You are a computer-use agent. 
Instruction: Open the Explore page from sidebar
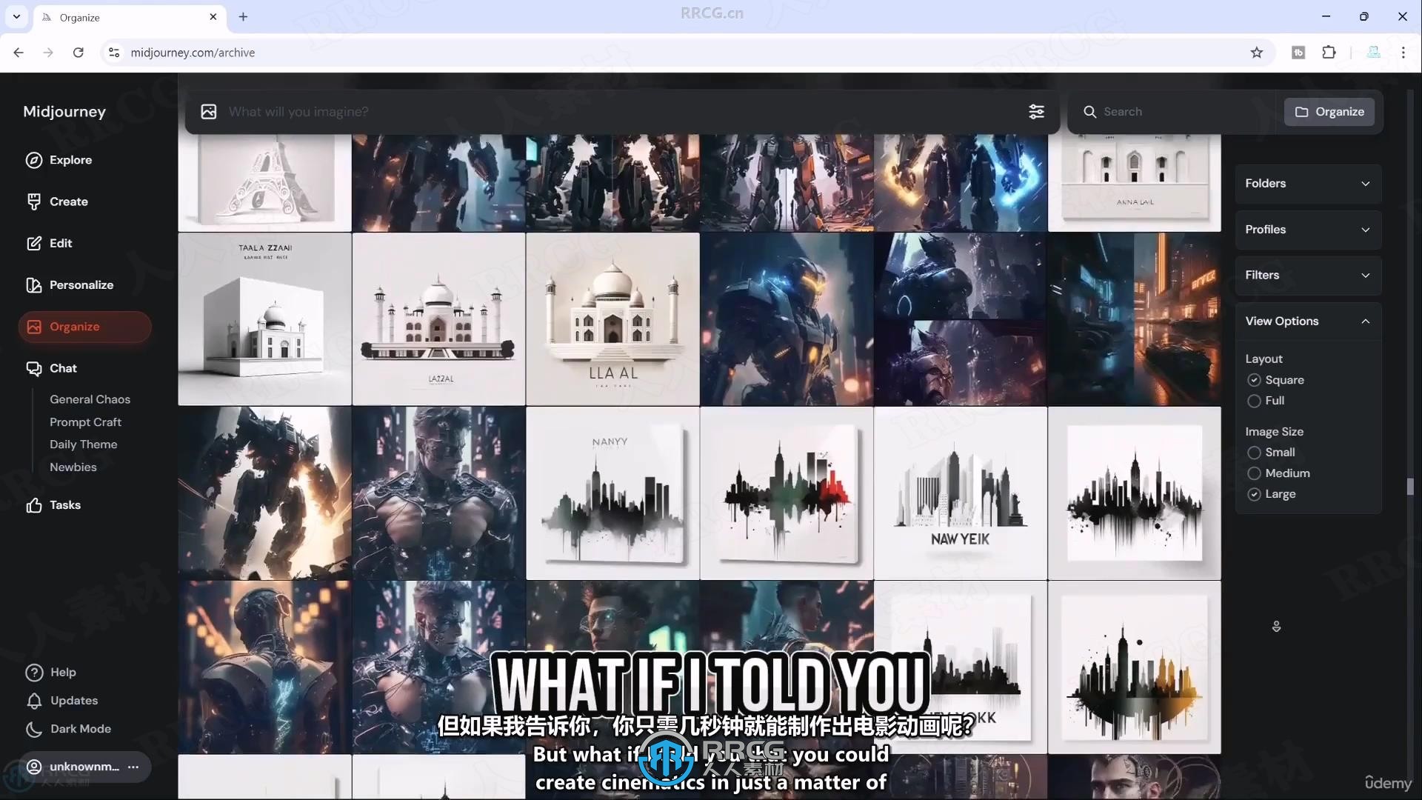click(x=59, y=160)
